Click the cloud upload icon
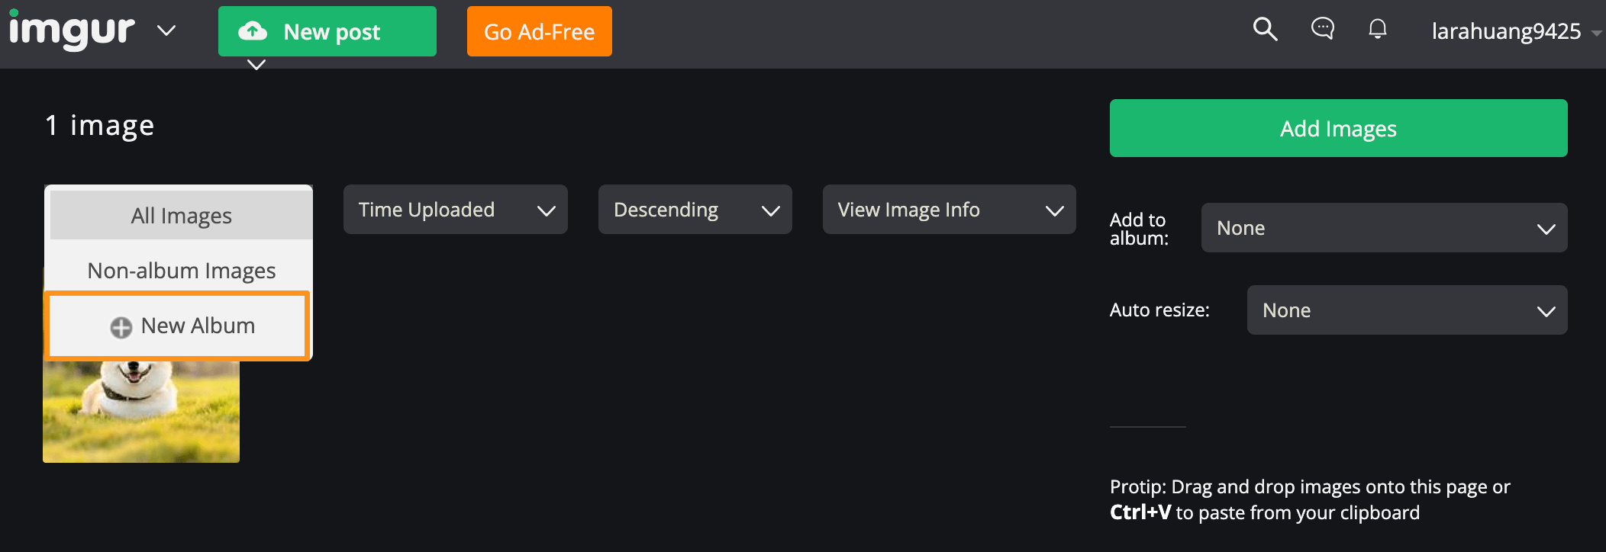Screen dimensions: 1606x552 point(253,31)
